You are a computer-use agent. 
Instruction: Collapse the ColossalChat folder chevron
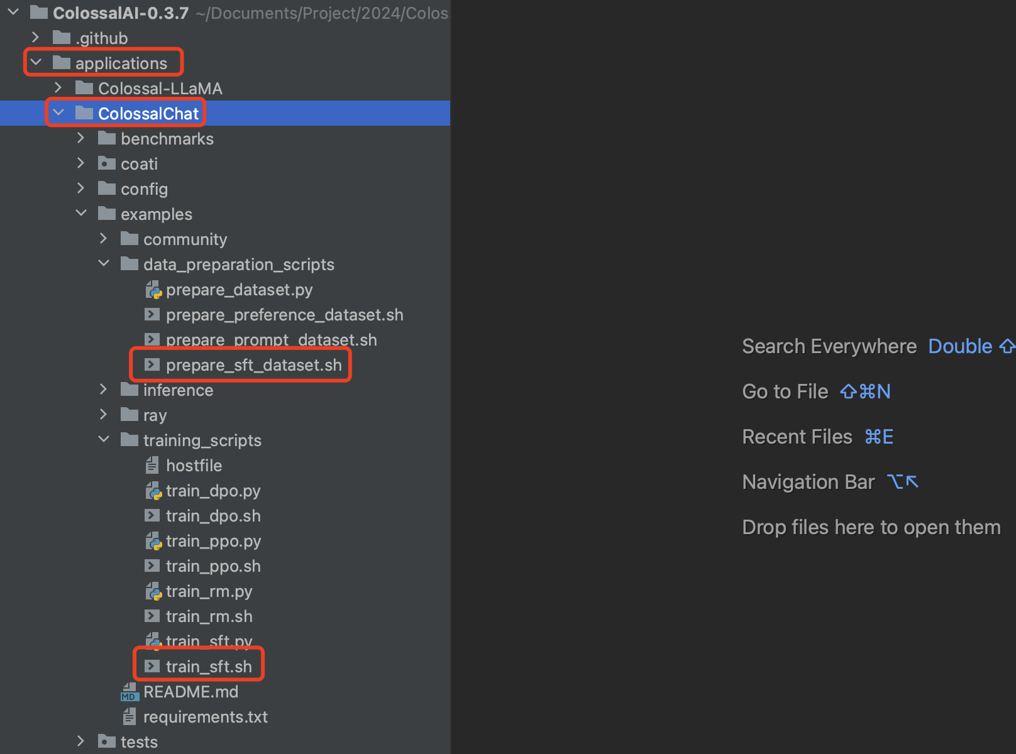(58, 112)
